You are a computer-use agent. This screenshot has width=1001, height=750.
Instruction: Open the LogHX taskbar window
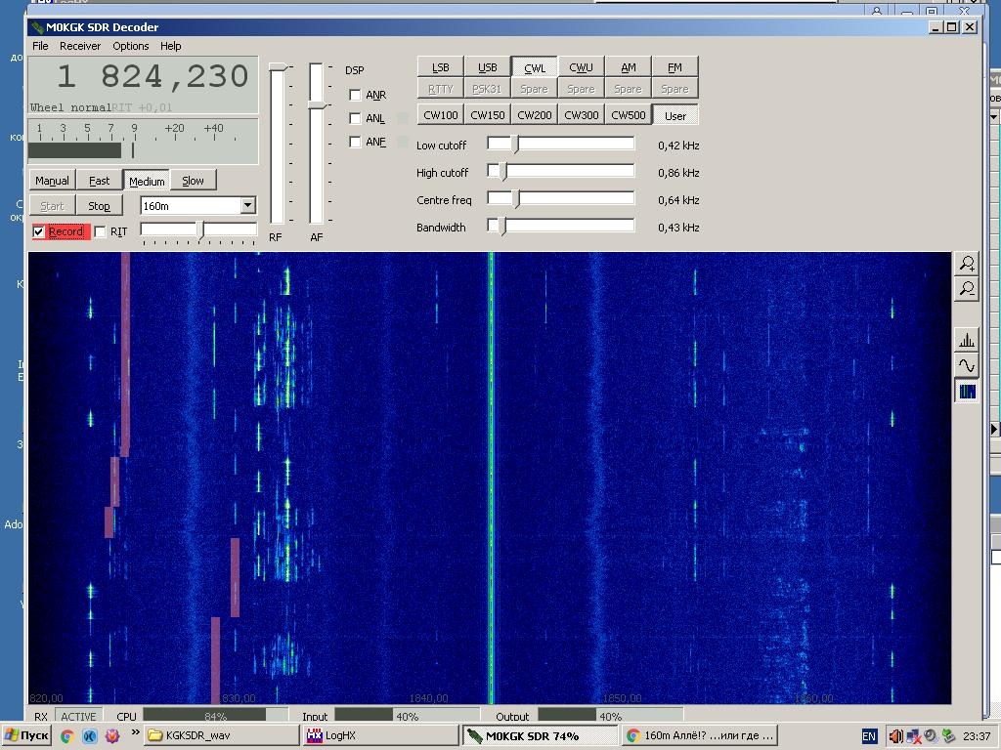[379, 735]
